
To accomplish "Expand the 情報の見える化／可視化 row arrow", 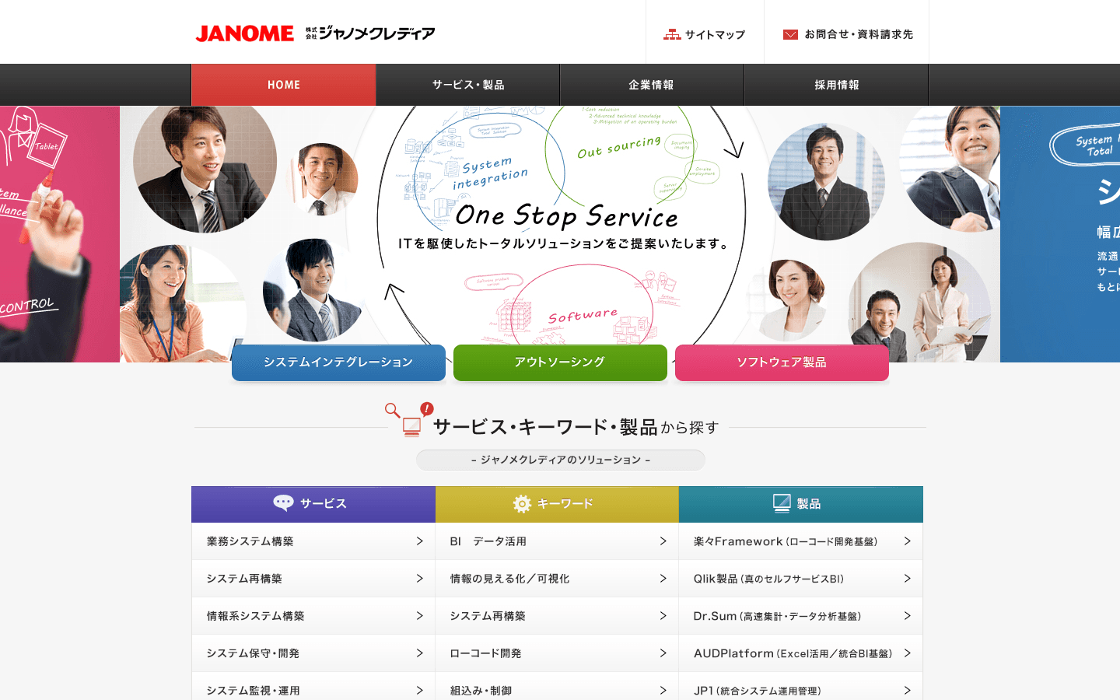I will click(x=663, y=579).
